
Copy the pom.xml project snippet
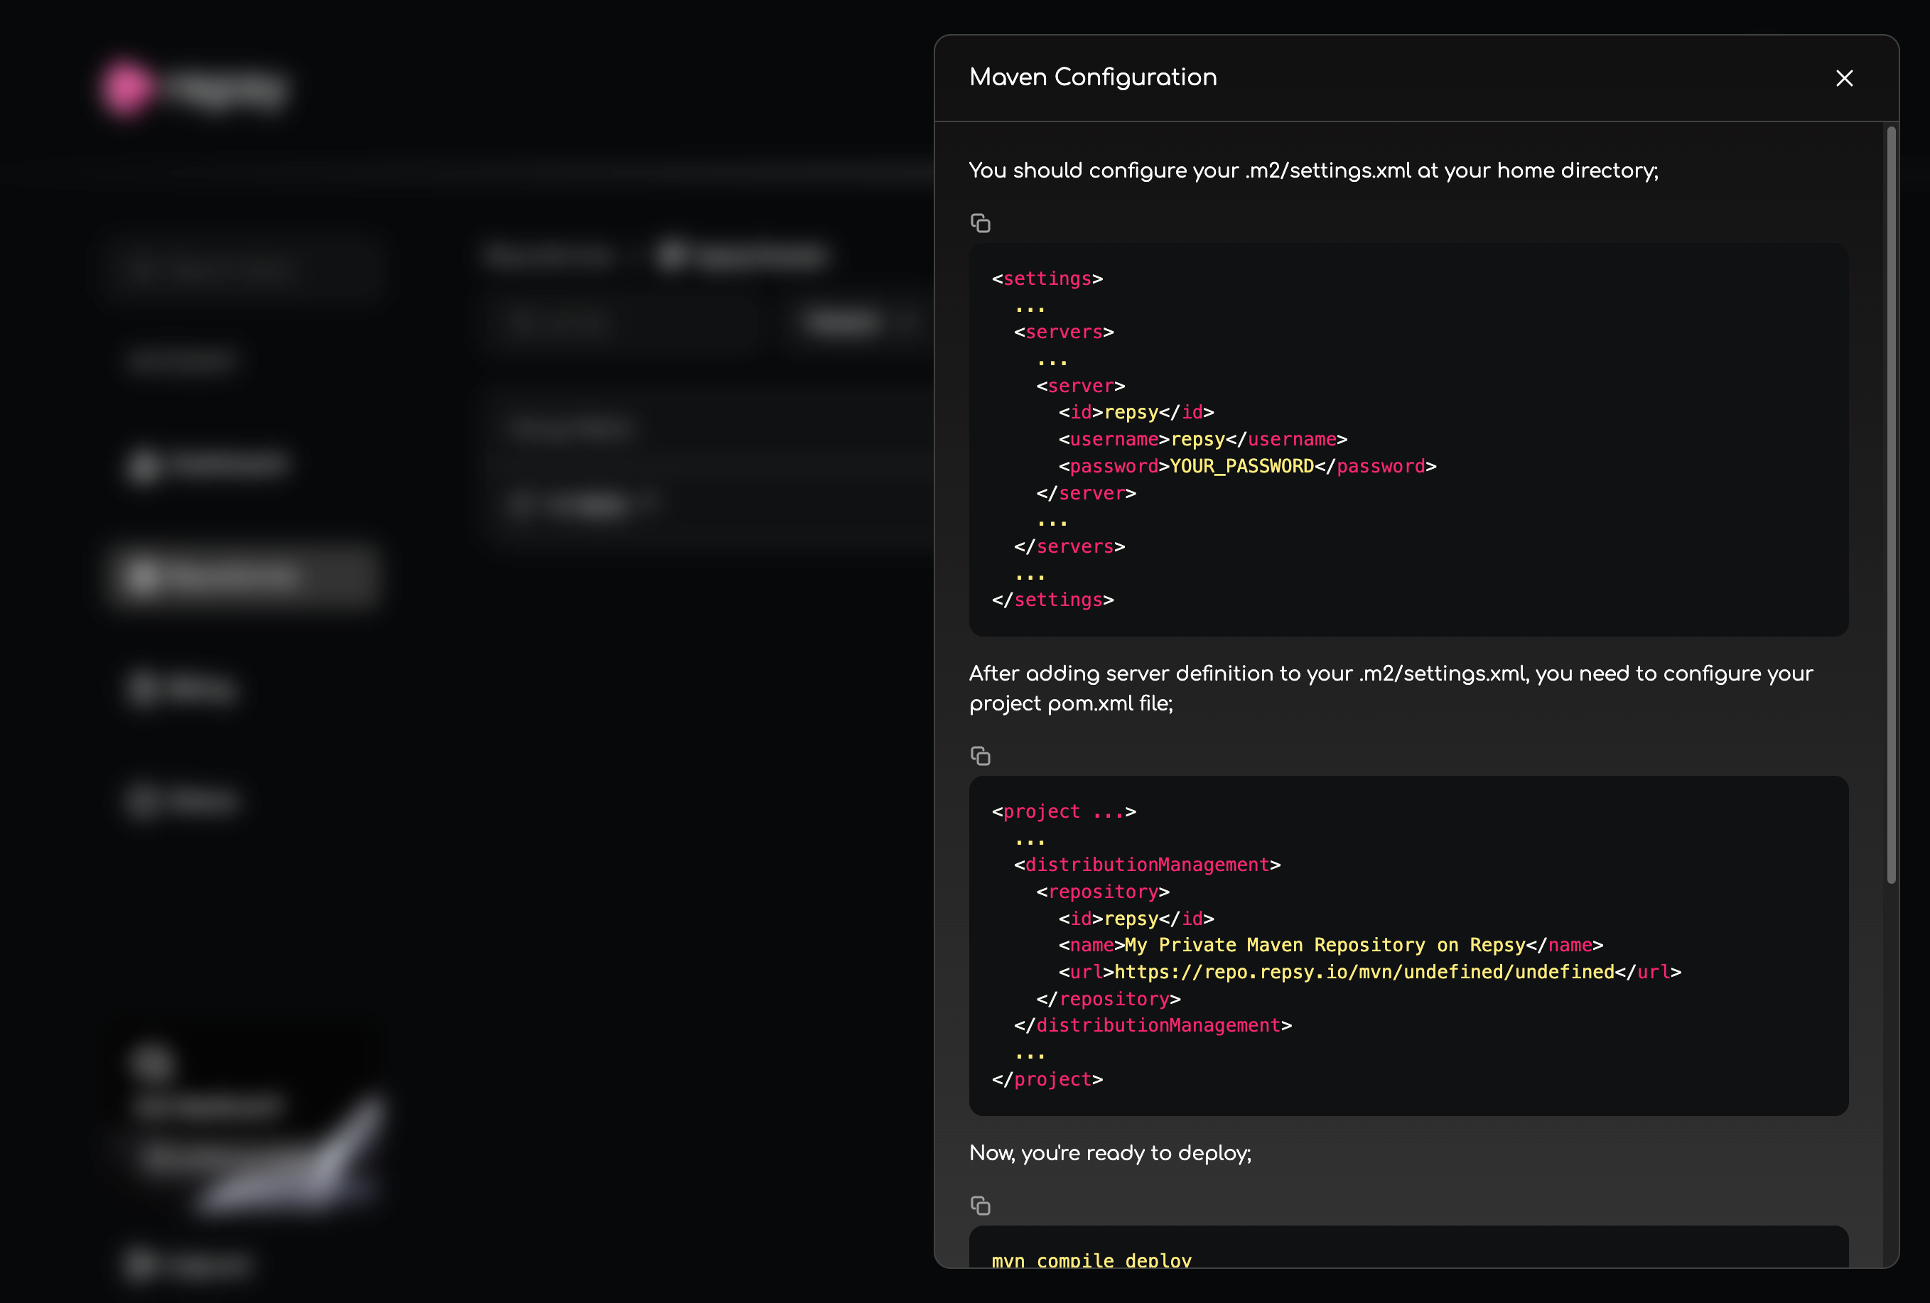tap(980, 756)
